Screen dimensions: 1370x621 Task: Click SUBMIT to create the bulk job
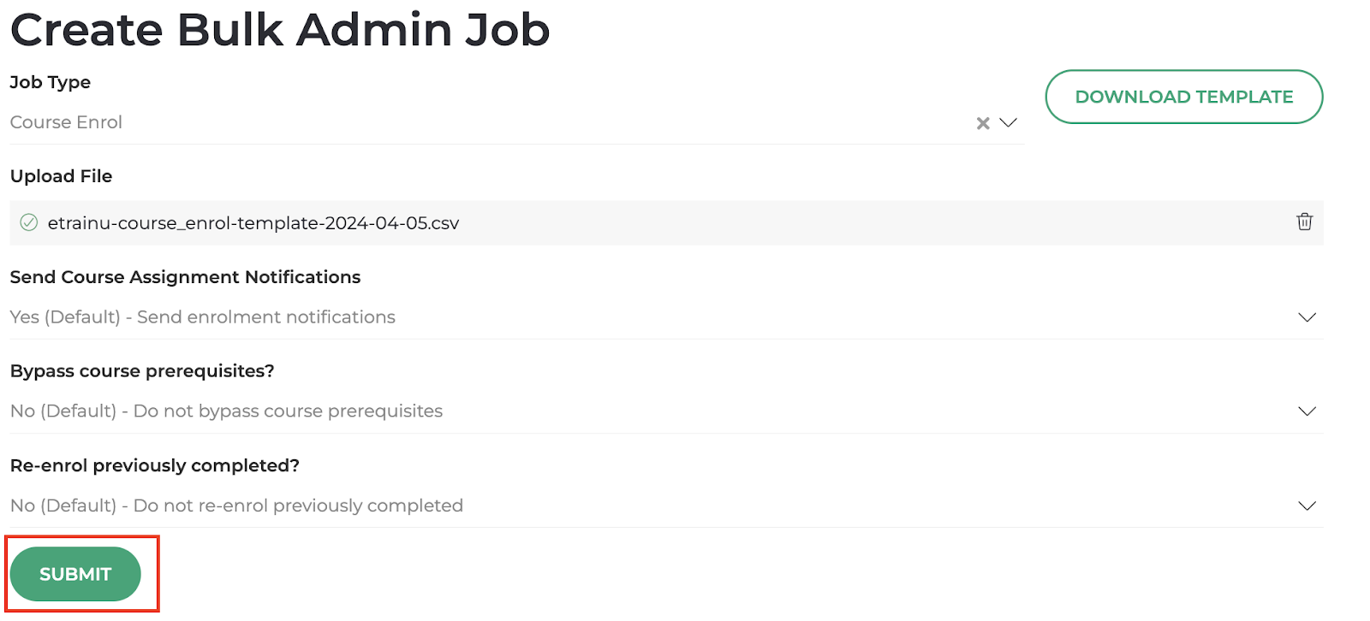coord(75,574)
